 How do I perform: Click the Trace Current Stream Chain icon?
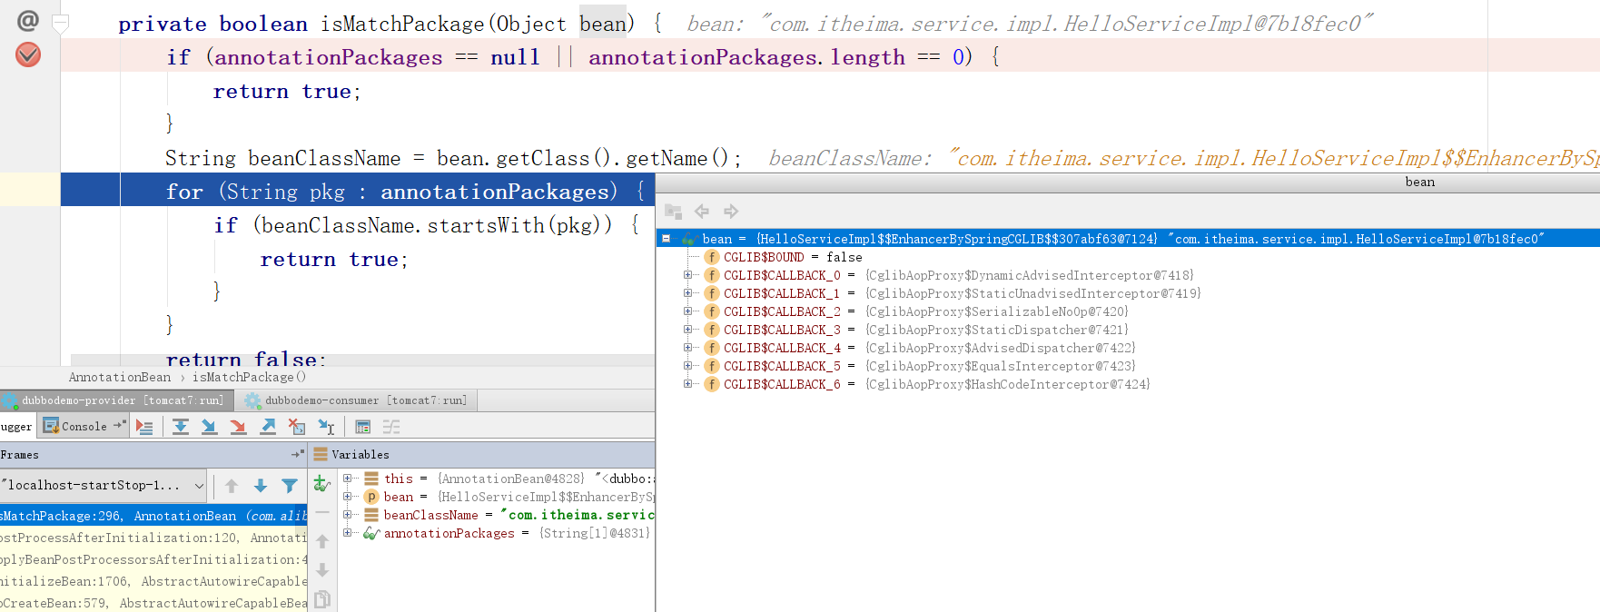click(391, 427)
